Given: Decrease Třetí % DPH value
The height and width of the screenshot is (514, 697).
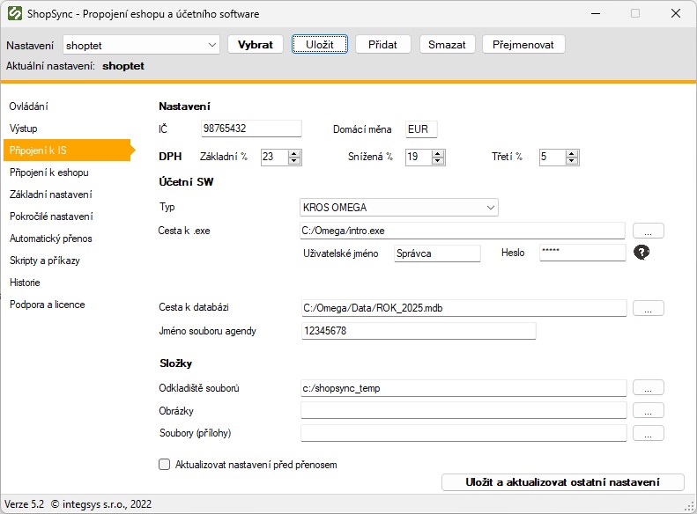Looking at the screenshot, I should 572,161.
